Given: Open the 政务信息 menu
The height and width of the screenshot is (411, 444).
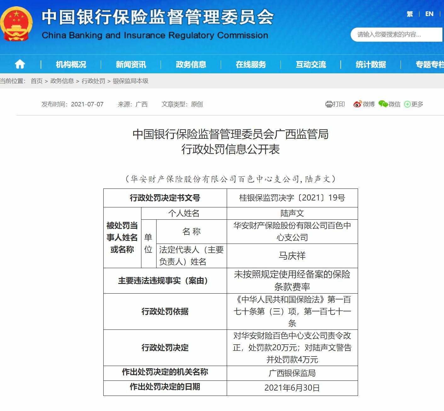Looking at the screenshot, I should point(191,65).
